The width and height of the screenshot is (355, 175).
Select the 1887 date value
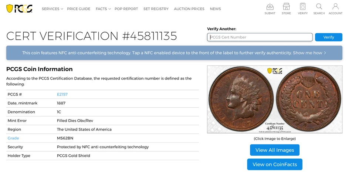tap(61, 103)
